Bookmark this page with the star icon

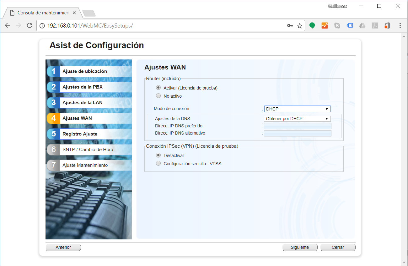pos(299,25)
